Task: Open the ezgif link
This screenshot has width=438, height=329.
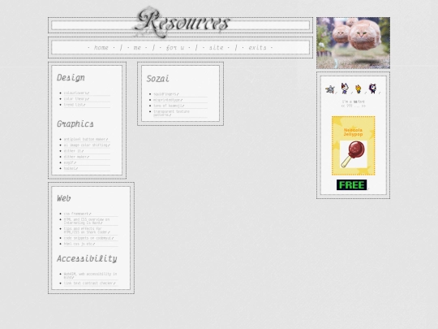Action: (70, 162)
